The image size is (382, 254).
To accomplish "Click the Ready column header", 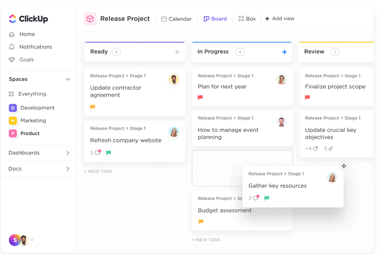I will click(135, 52).
